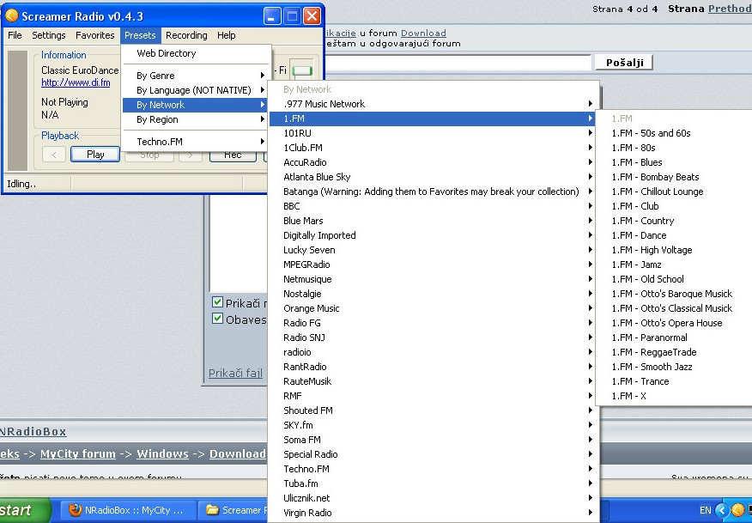Select 1.FM - X station
This screenshot has height=523, width=752.
pyautogui.click(x=674, y=396)
